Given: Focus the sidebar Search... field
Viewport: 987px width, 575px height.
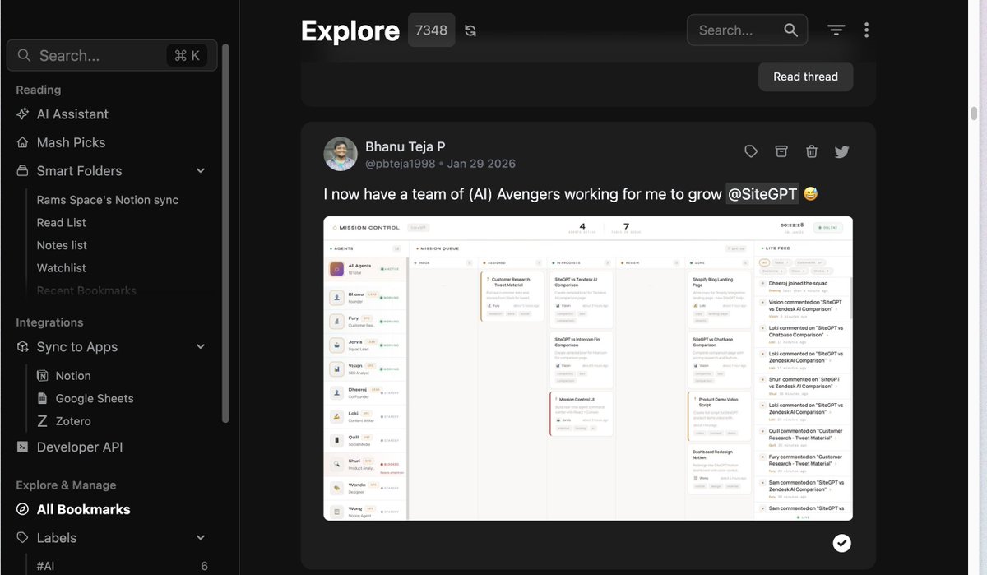Looking at the screenshot, I should [112, 56].
